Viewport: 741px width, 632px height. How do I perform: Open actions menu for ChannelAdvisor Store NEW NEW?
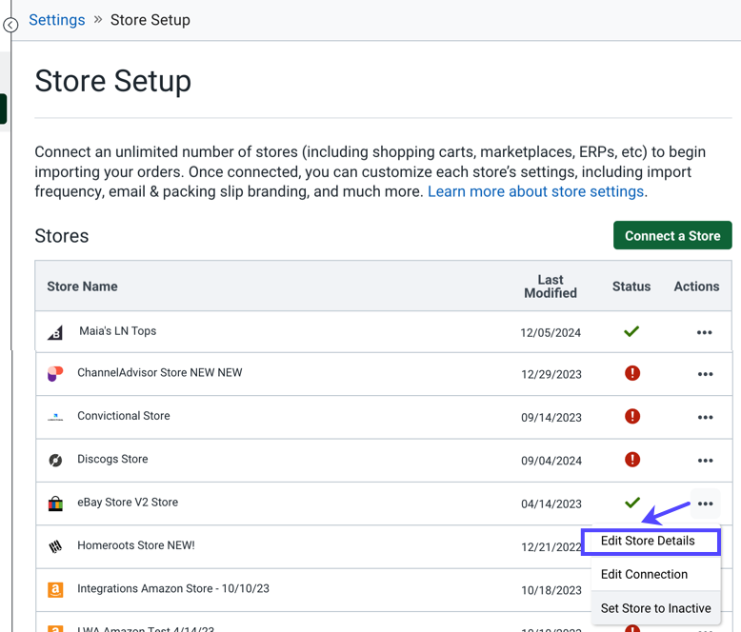coord(705,374)
